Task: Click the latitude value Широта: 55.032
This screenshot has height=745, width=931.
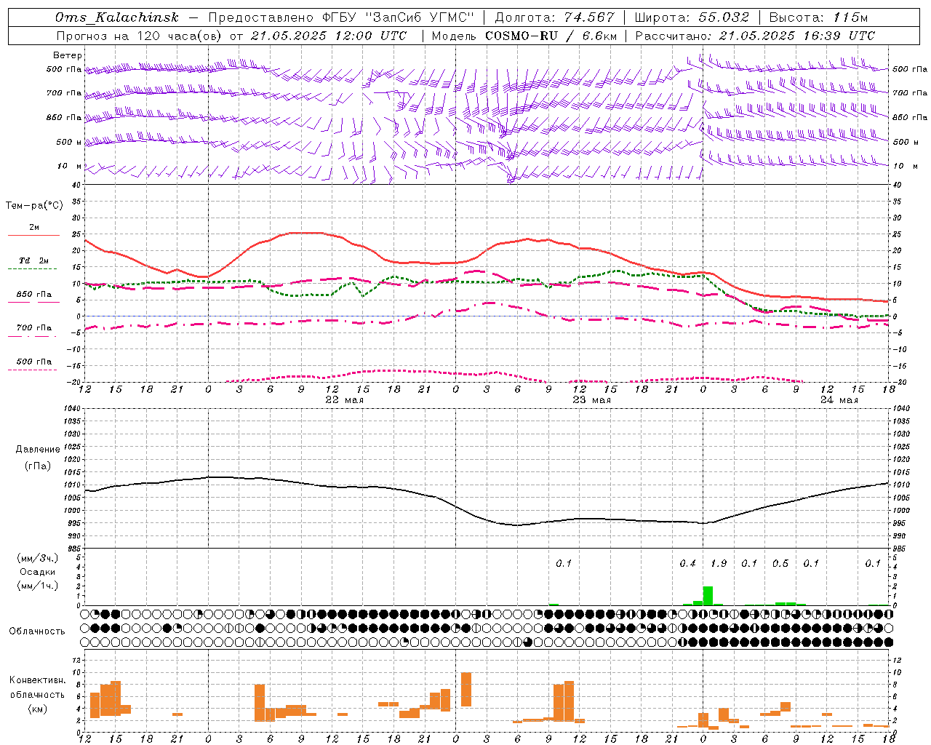Action: 692,17
